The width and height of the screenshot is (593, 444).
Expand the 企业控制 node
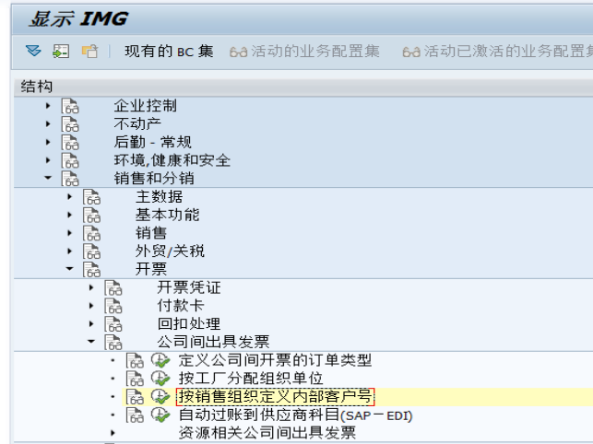click(48, 106)
